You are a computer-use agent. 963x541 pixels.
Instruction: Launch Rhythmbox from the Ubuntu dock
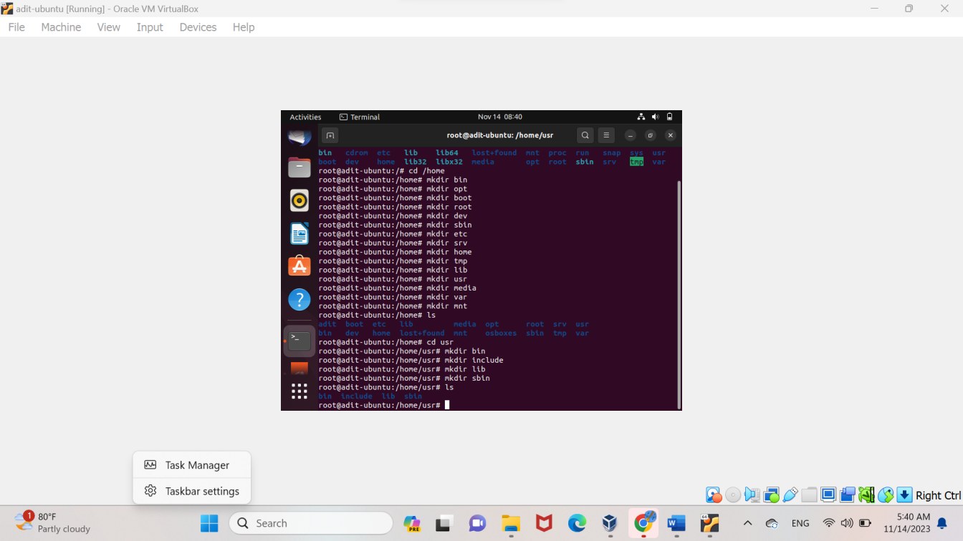[x=300, y=200]
